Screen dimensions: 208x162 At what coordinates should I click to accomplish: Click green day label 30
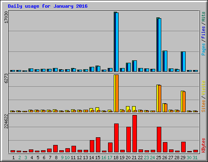[189, 158]
